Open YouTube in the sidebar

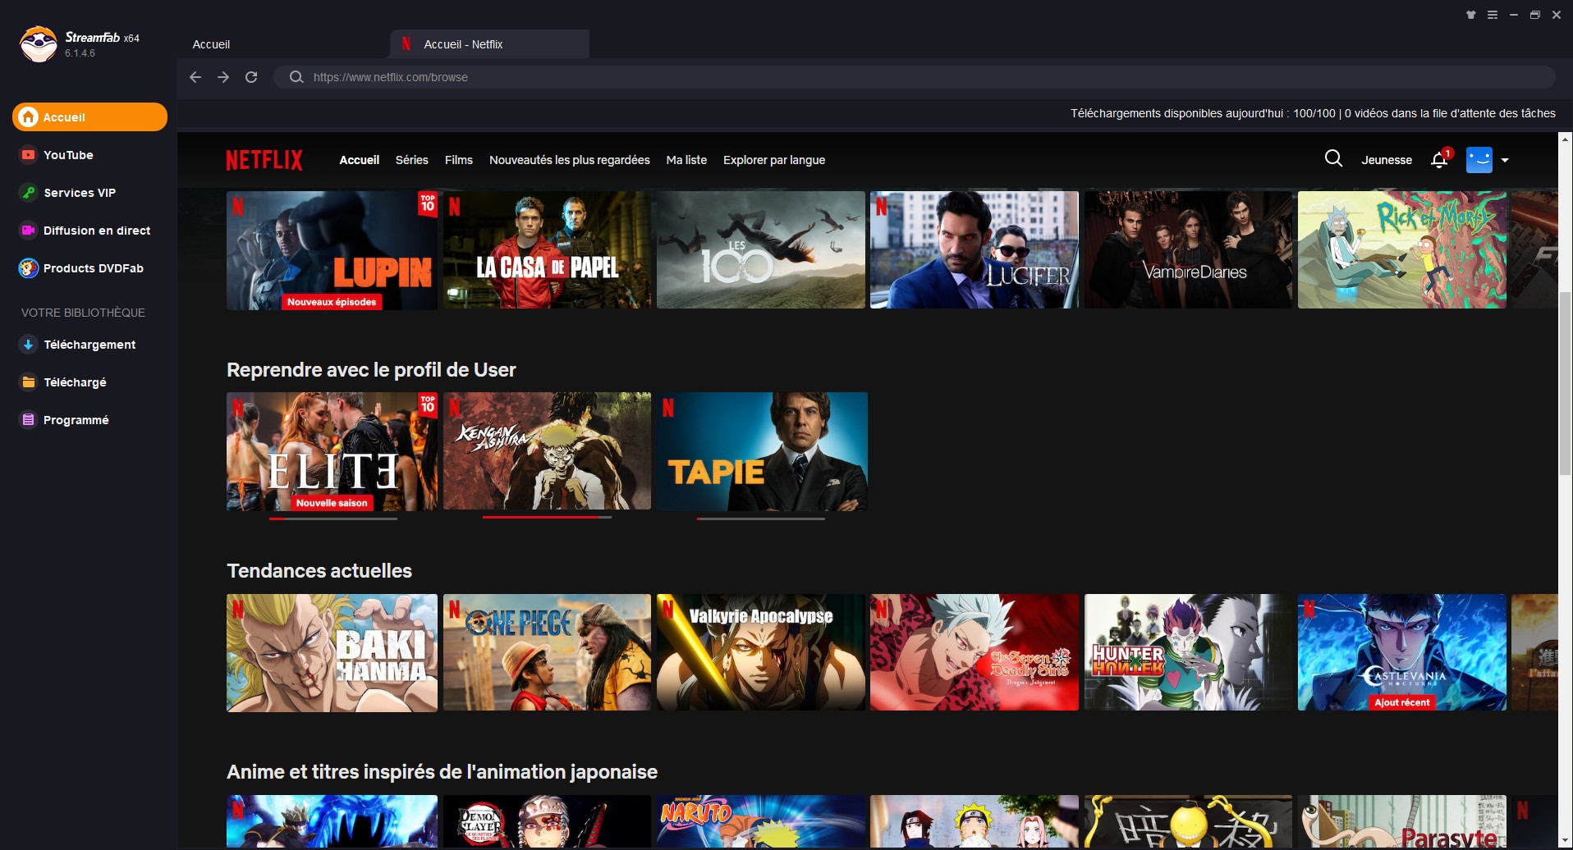57,155
